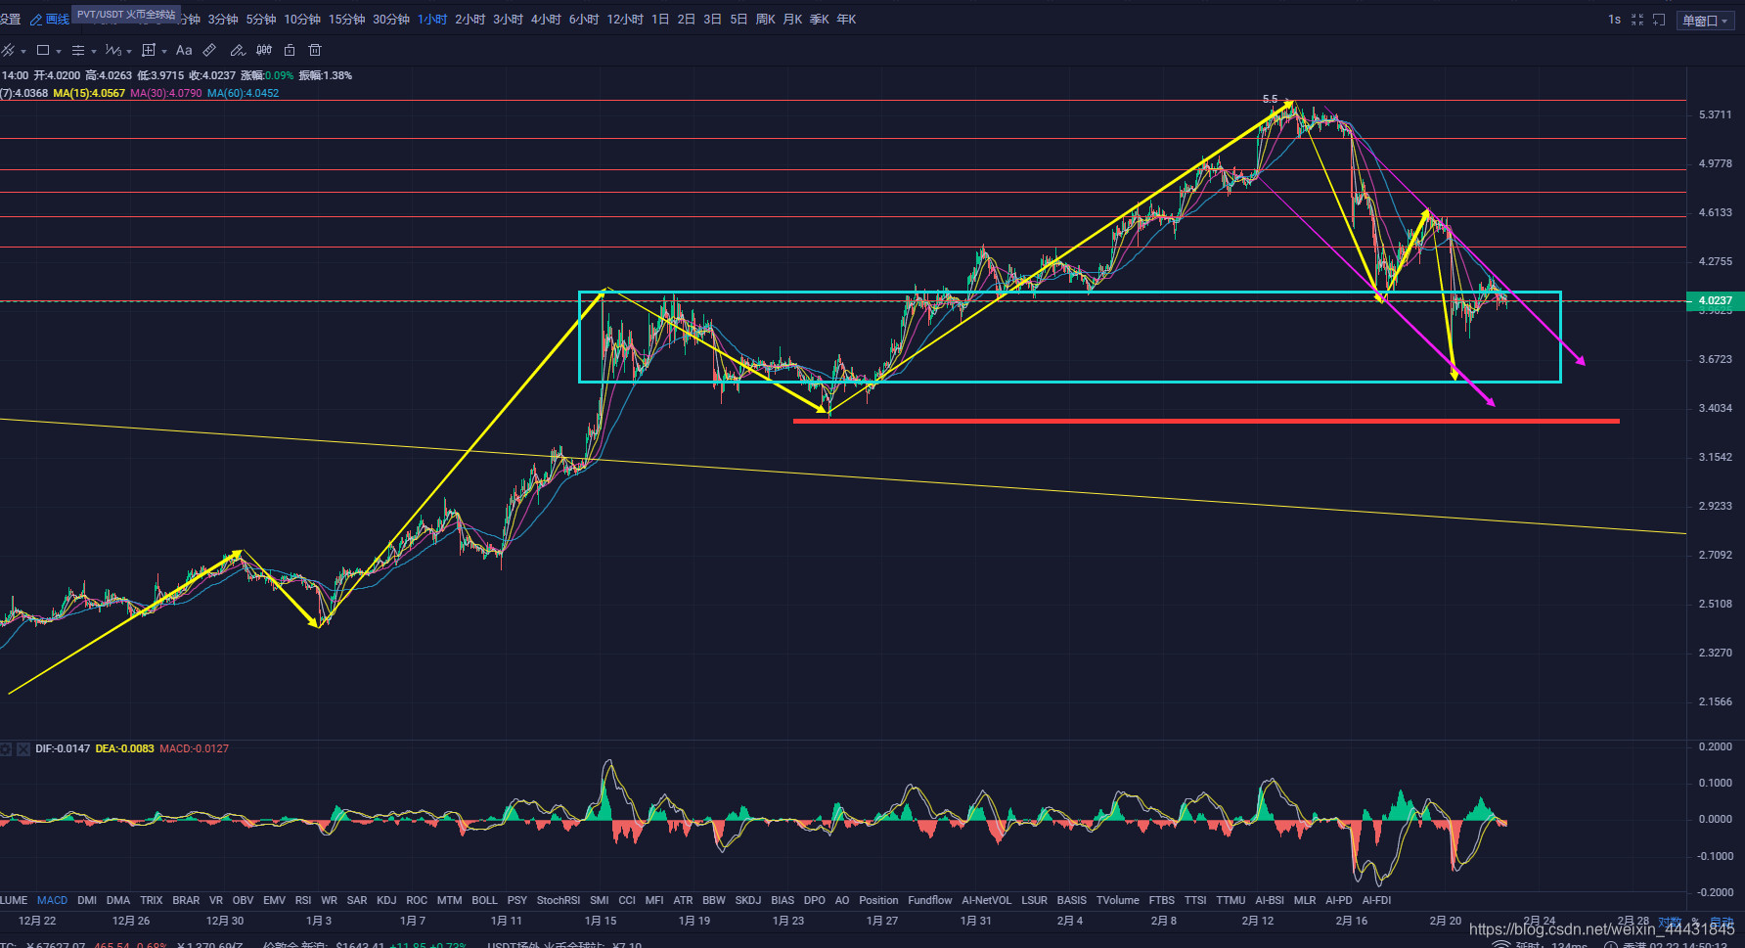Switch indicator to KDJ

[386, 900]
